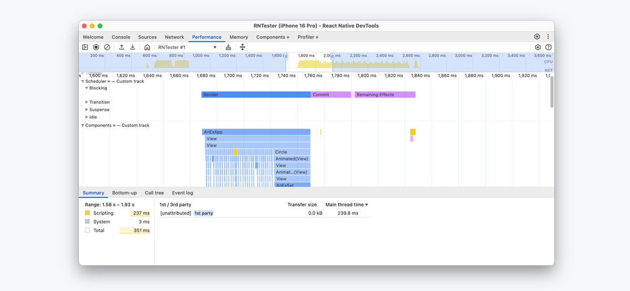This screenshot has height=291, width=630.
Task: Open the Profiler tab
Action: tap(308, 37)
